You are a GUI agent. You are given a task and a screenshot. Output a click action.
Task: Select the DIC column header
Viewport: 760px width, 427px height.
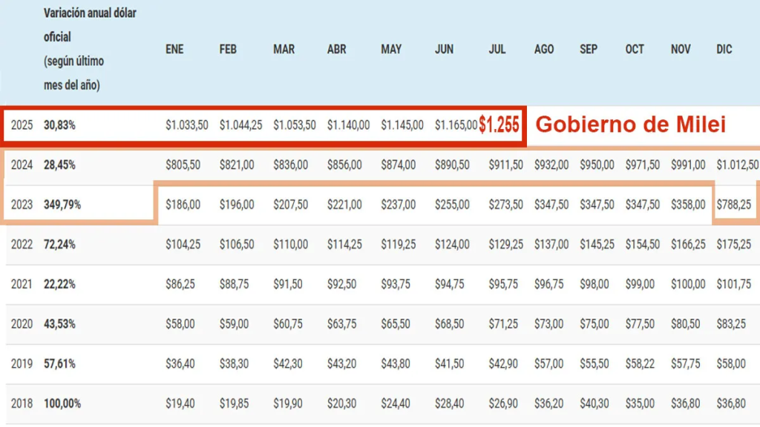pyautogui.click(x=724, y=50)
